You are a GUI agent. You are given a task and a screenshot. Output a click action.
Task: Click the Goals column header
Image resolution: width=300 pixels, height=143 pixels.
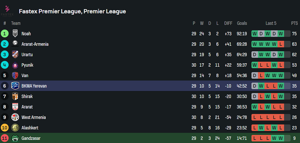point(242,24)
